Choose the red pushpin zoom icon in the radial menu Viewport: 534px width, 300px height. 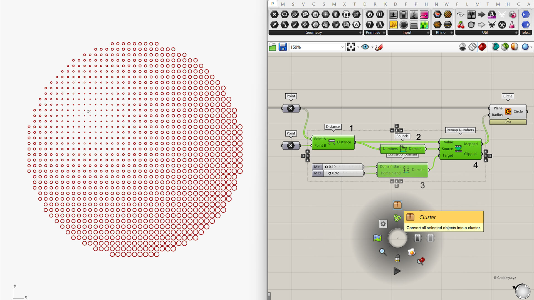point(421,261)
